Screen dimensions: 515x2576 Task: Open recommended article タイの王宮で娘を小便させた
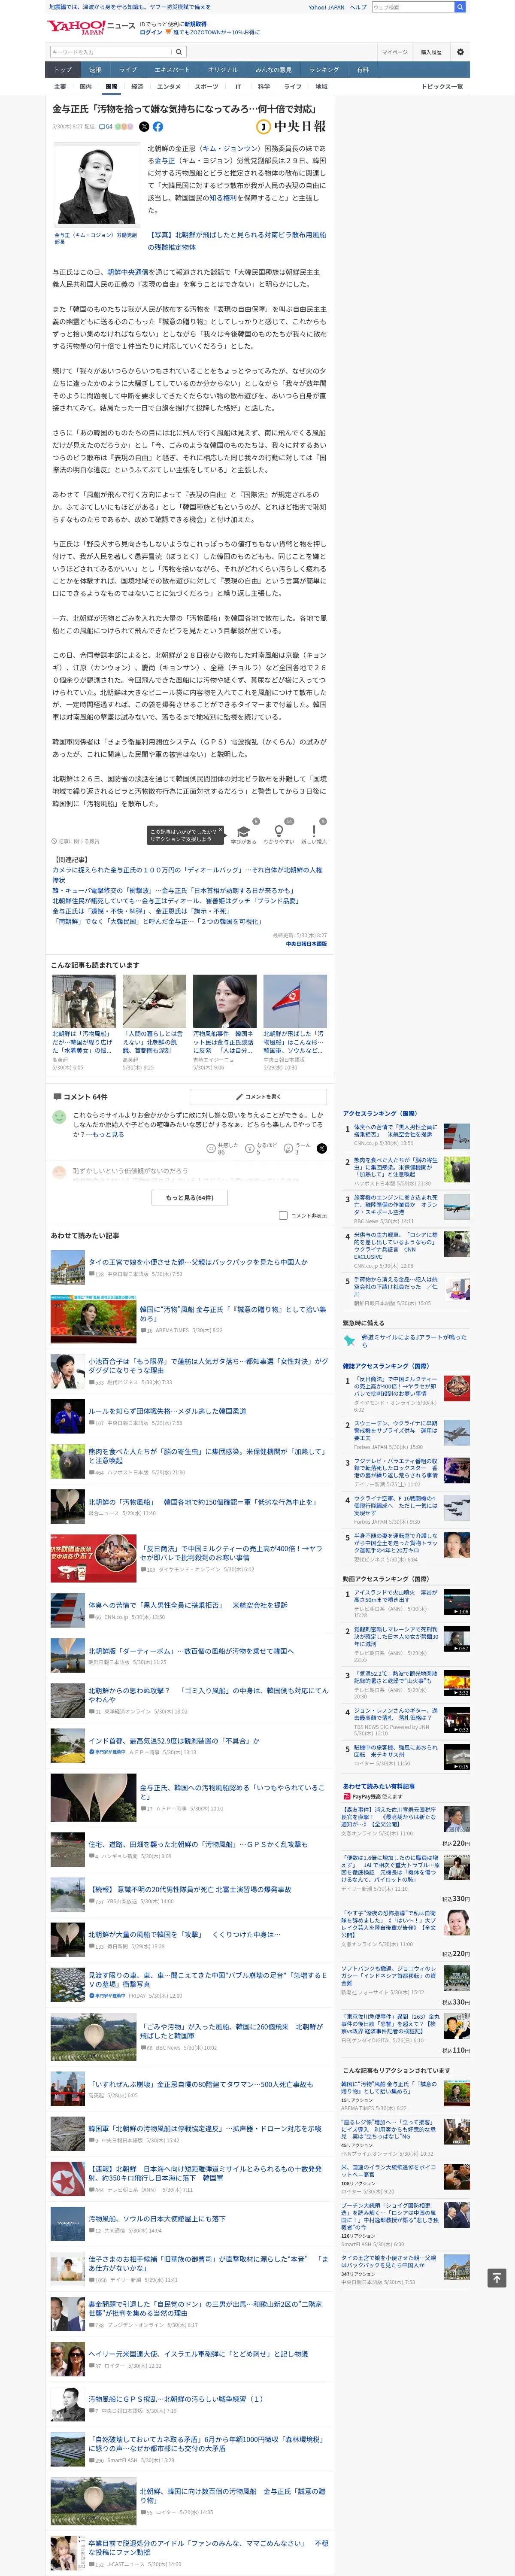coord(198,1262)
